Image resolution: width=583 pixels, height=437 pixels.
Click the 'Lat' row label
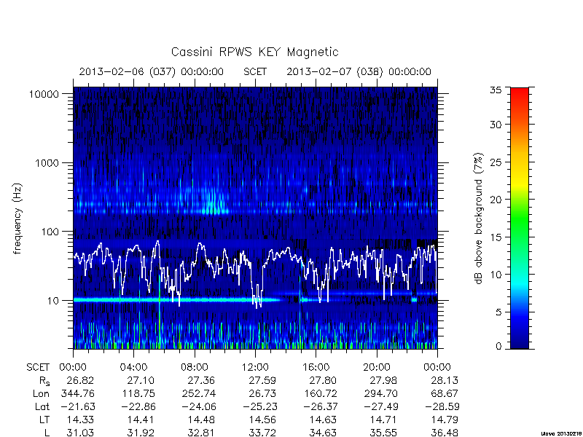point(42,407)
